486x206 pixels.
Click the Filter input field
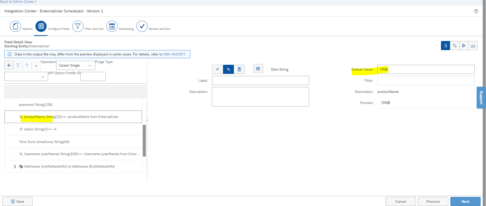pyautogui.click(x=426, y=80)
